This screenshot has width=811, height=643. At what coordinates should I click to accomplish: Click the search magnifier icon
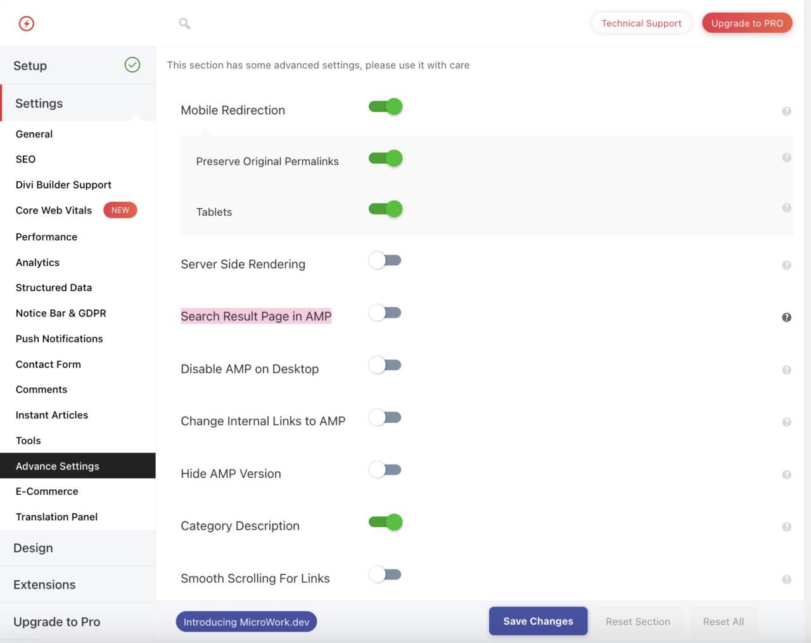[184, 24]
